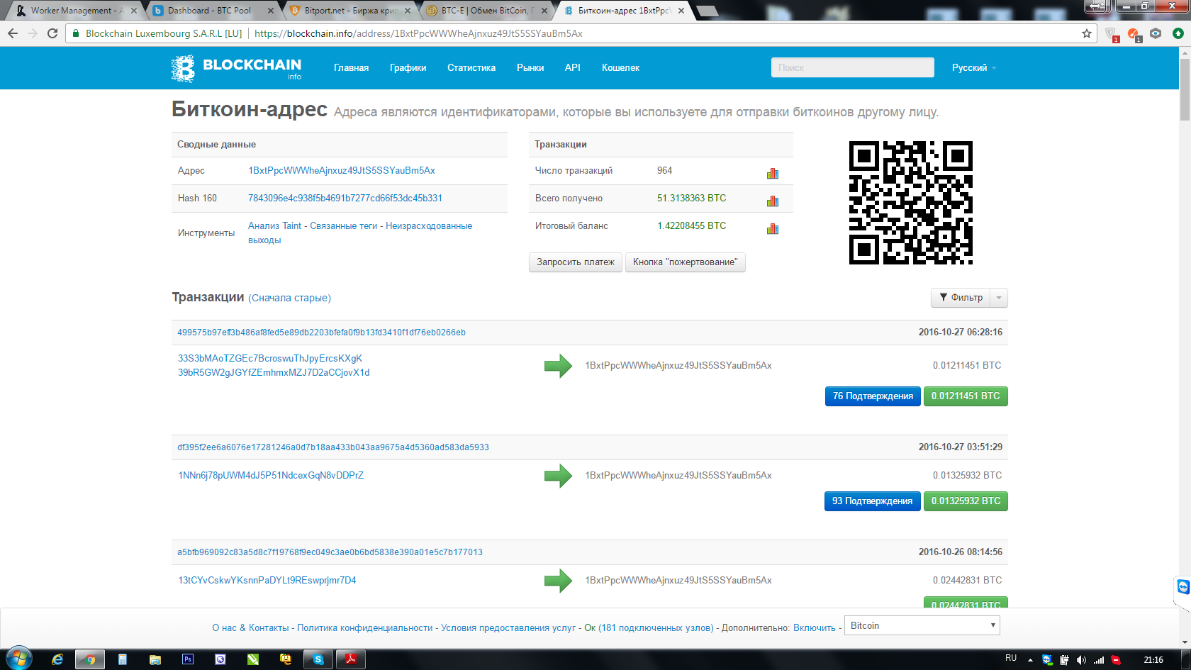
Task: Open the orange broom extension icon
Action: pyautogui.click(x=1134, y=34)
